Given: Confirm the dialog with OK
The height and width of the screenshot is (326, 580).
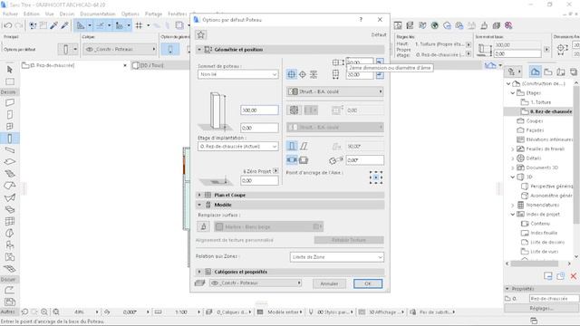Looking at the screenshot, I should click(368, 283).
